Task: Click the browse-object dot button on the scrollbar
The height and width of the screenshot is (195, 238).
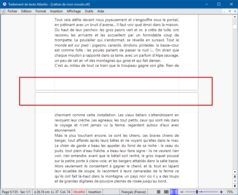Action: pyautogui.click(x=235, y=181)
